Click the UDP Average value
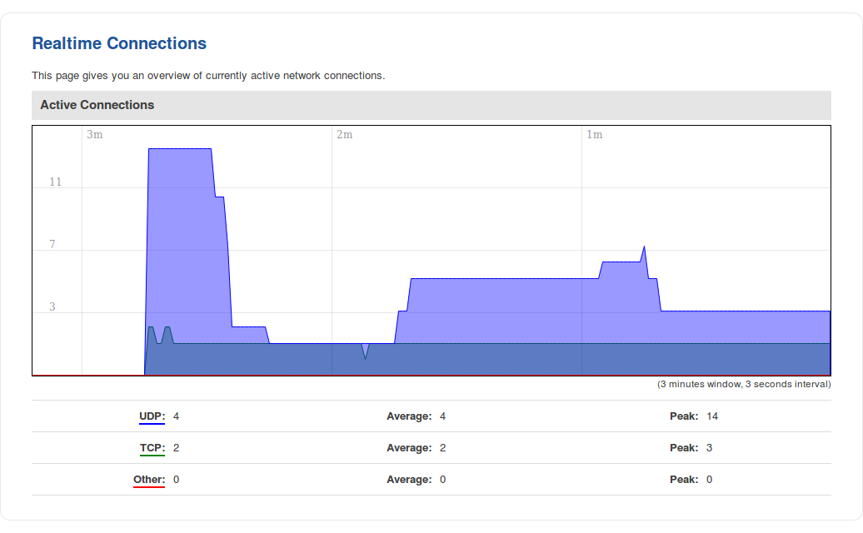 443,416
